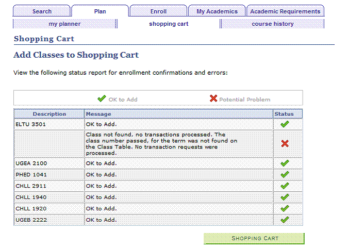The height and width of the screenshot is (249, 348).
Task: Click the green check for PHED 1041
Action: click(x=285, y=175)
